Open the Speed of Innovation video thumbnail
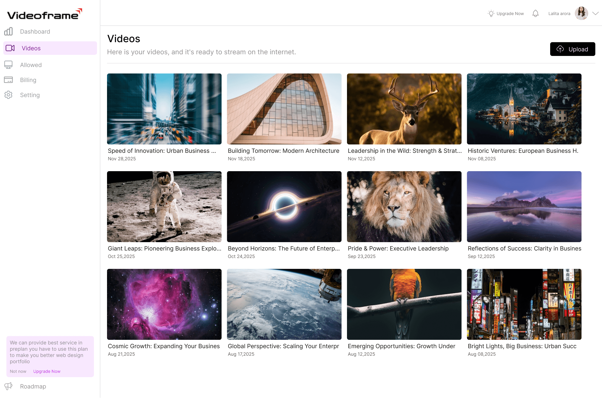 coord(164,109)
